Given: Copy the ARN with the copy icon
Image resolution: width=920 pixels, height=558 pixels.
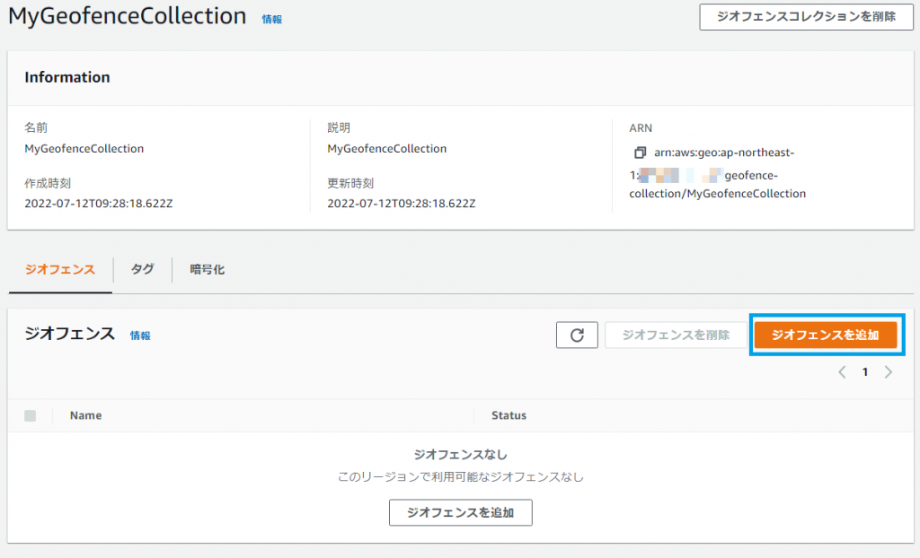Looking at the screenshot, I should click(640, 153).
